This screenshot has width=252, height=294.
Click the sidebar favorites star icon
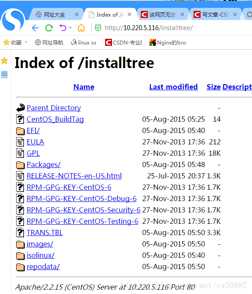[x=4, y=61]
